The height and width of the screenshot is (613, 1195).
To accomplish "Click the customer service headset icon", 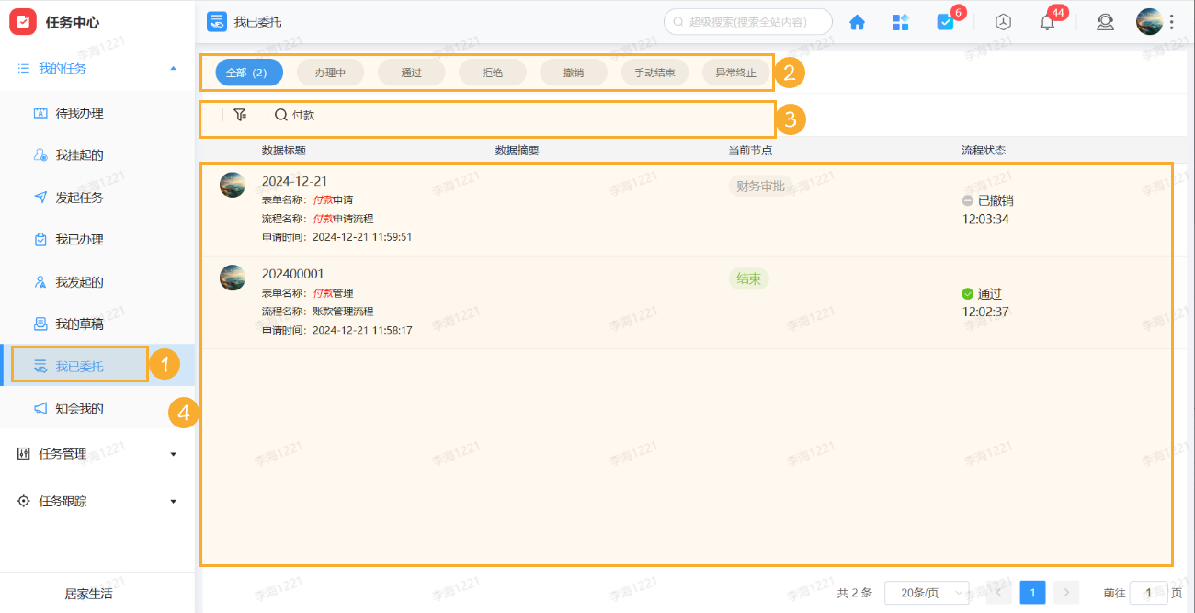I will (1105, 21).
